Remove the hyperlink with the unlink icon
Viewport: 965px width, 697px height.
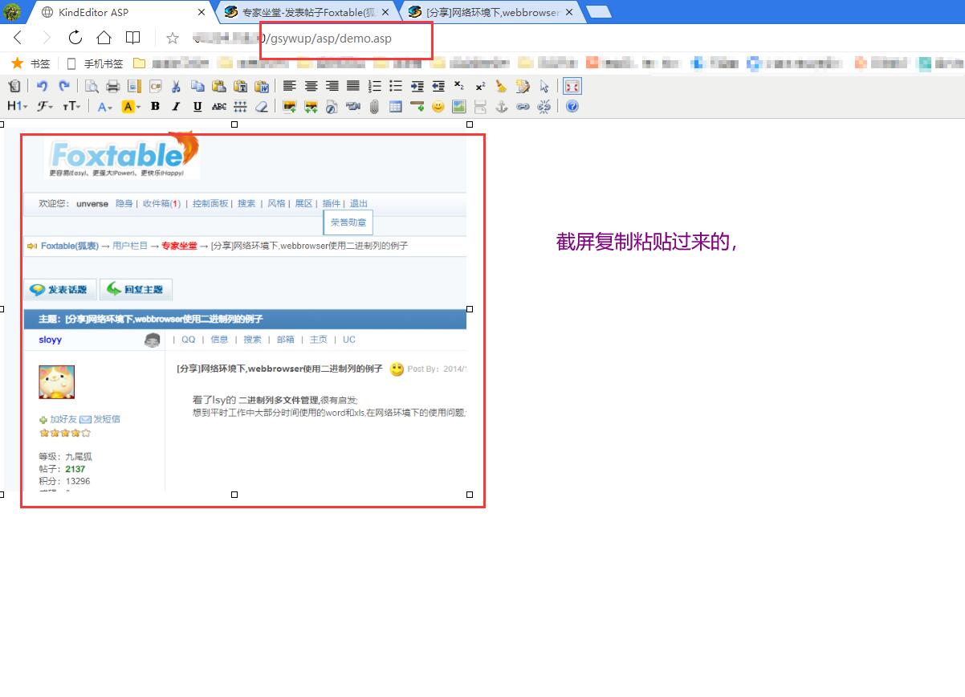pos(544,106)
